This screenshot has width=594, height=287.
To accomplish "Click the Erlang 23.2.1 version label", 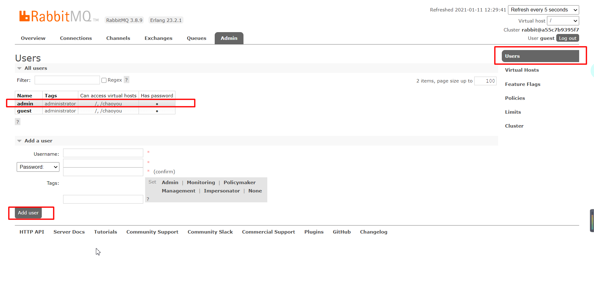I will (166, 20).
